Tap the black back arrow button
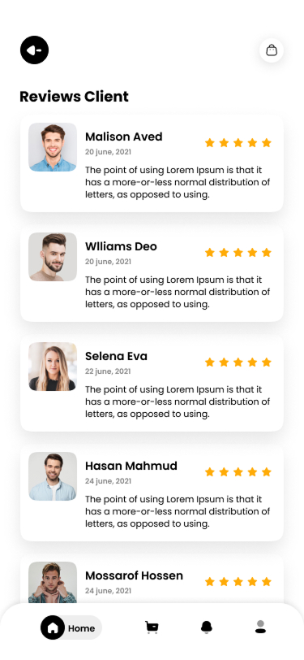This screenshot has width=304, height=660. (34, 50)
